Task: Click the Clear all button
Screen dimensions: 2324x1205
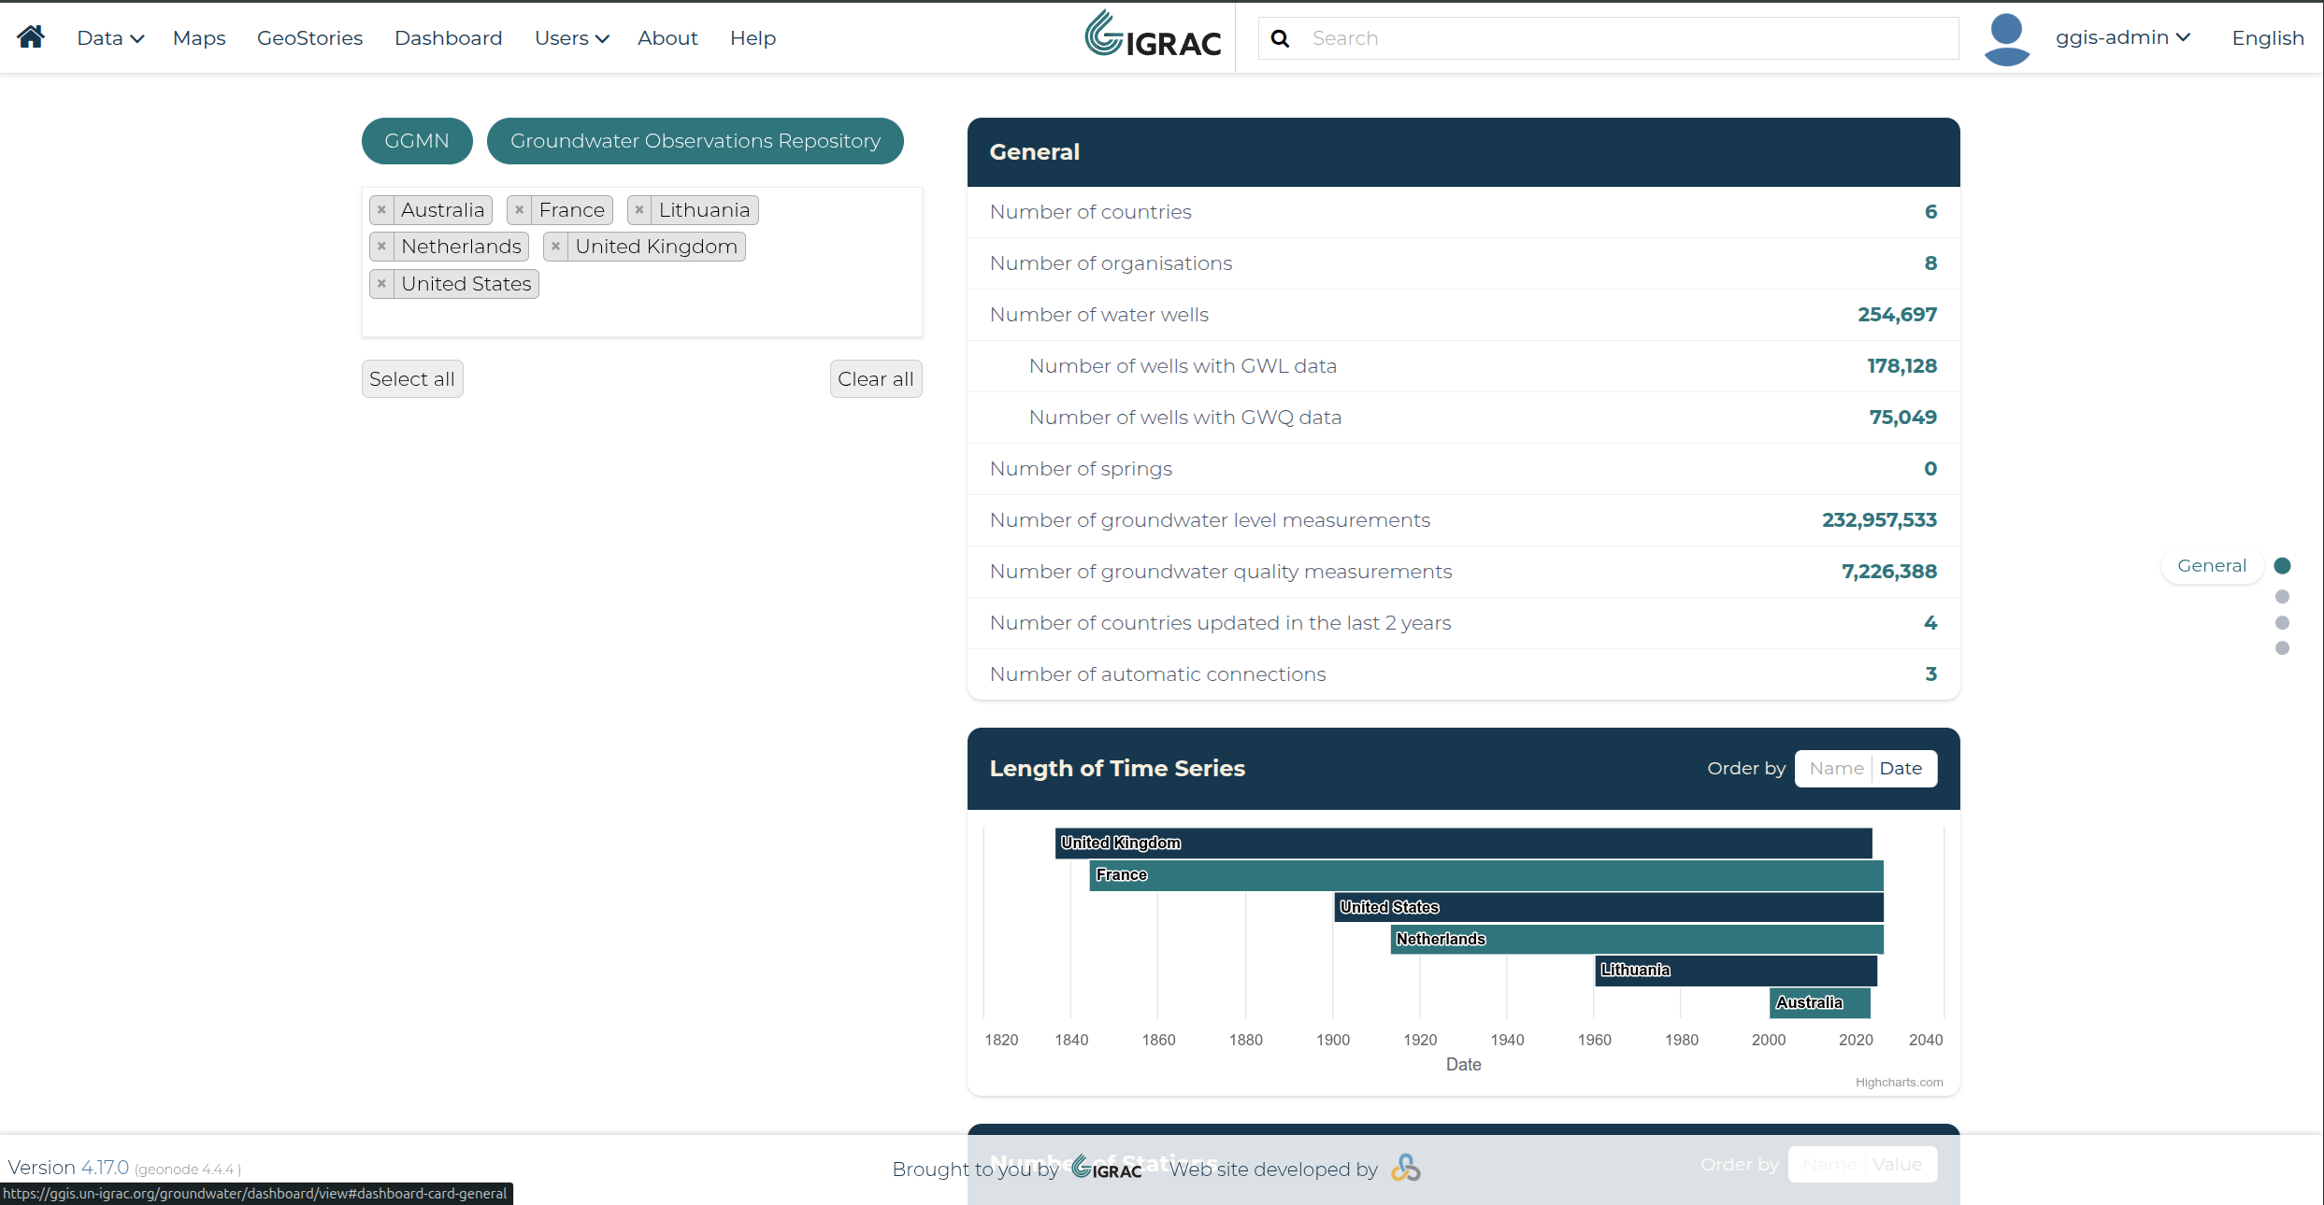Action: coord(876,379)
